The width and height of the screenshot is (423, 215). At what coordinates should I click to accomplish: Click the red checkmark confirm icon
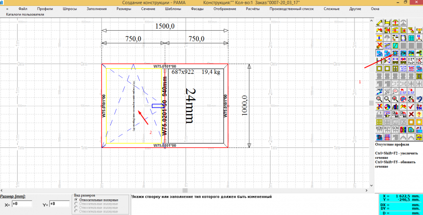click(x=411, y=106)
